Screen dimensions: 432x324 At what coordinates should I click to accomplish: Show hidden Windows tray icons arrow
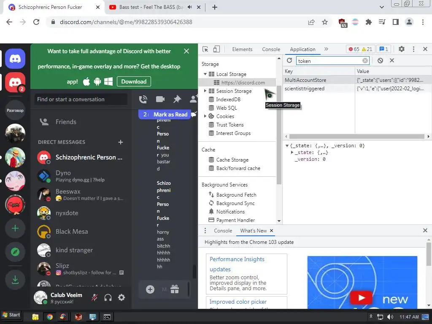click(371, 316)
